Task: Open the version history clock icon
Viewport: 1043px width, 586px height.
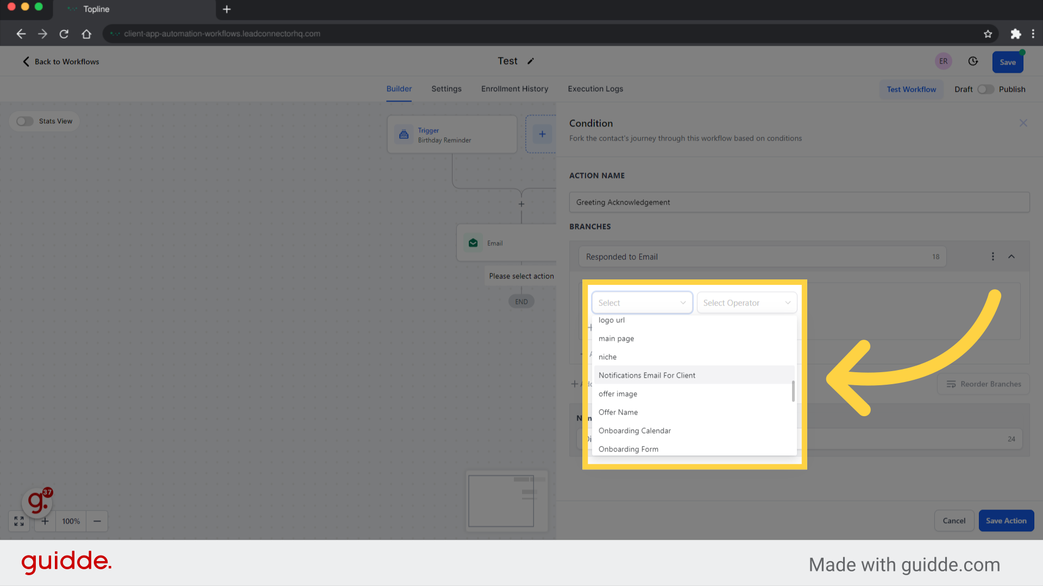Action: point(973,61)
